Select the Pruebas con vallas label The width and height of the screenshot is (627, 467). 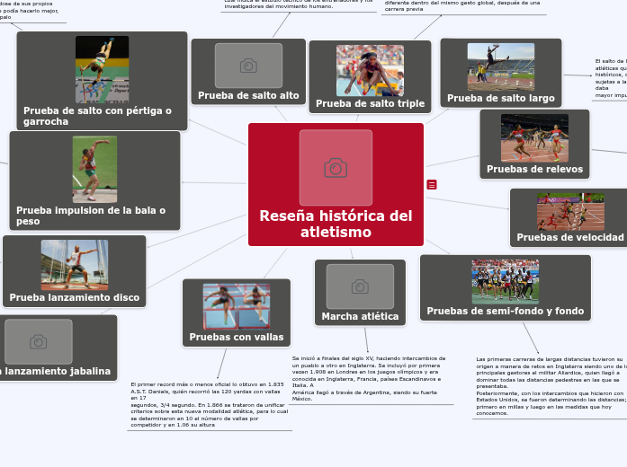[x=236, y=338]
